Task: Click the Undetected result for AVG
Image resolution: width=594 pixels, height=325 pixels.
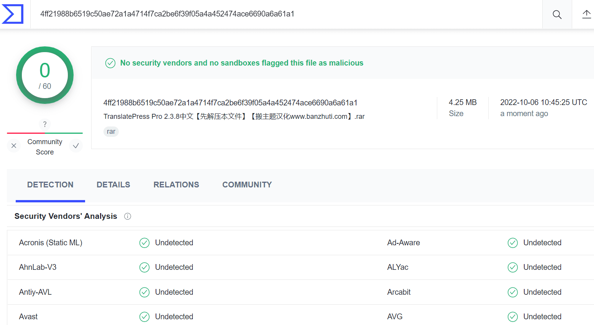Action: click(542, 317)
